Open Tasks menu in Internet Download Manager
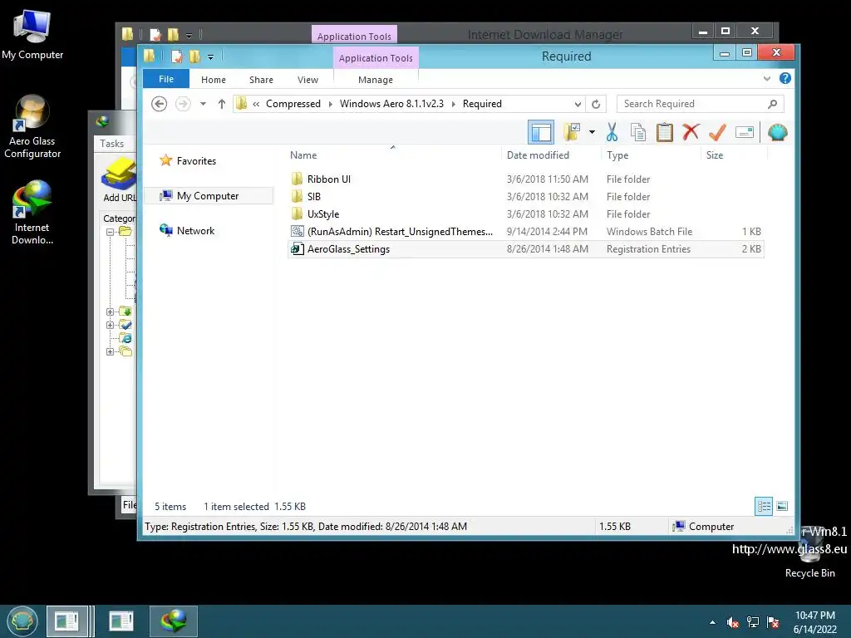This screenshot has height=638, width=851. point(112,143)
